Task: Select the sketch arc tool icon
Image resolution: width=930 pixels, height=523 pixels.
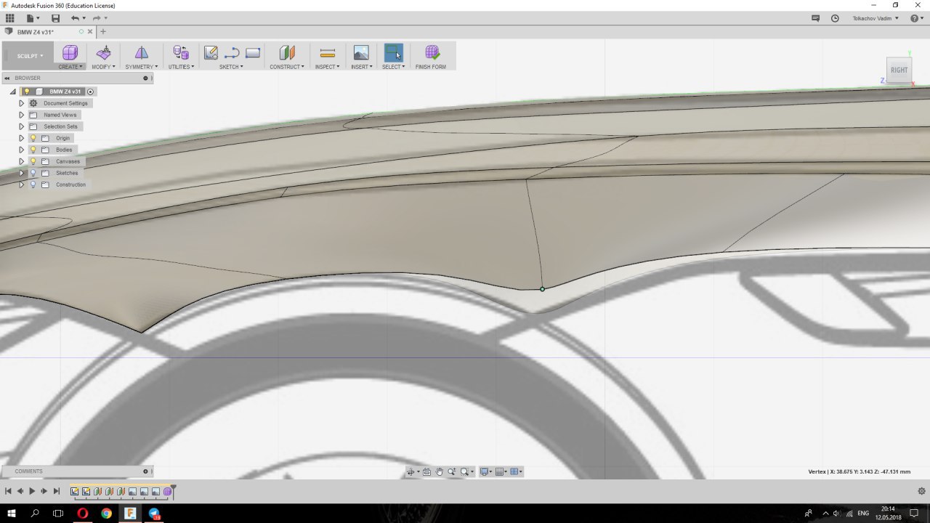Action: (x=232, y=52)
